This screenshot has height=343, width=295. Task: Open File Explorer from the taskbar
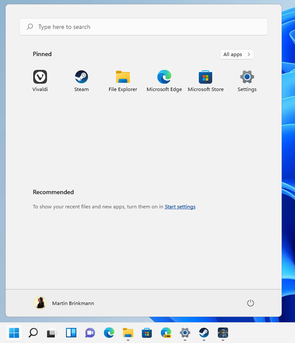click(x=128, y=333)
